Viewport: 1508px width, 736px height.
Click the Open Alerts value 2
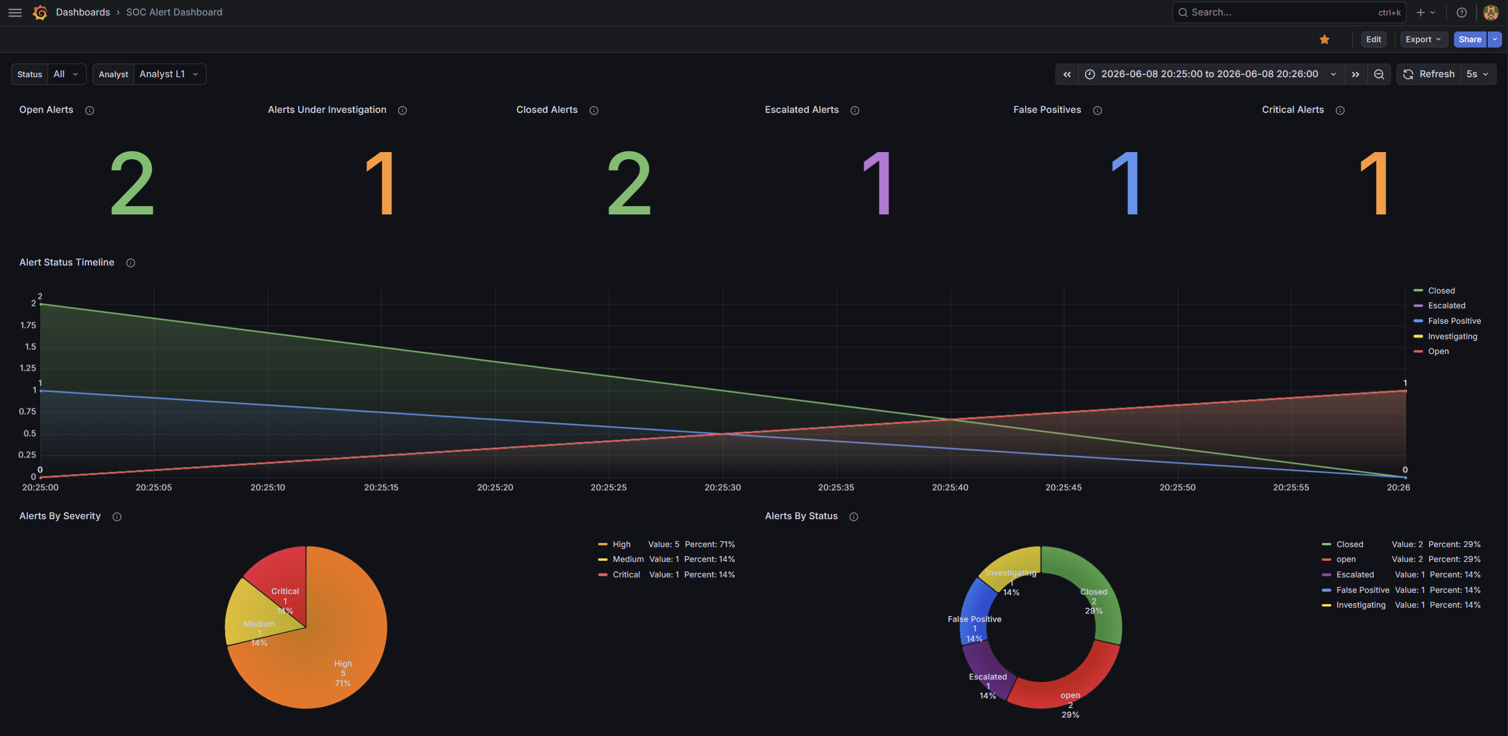(132, 183)
